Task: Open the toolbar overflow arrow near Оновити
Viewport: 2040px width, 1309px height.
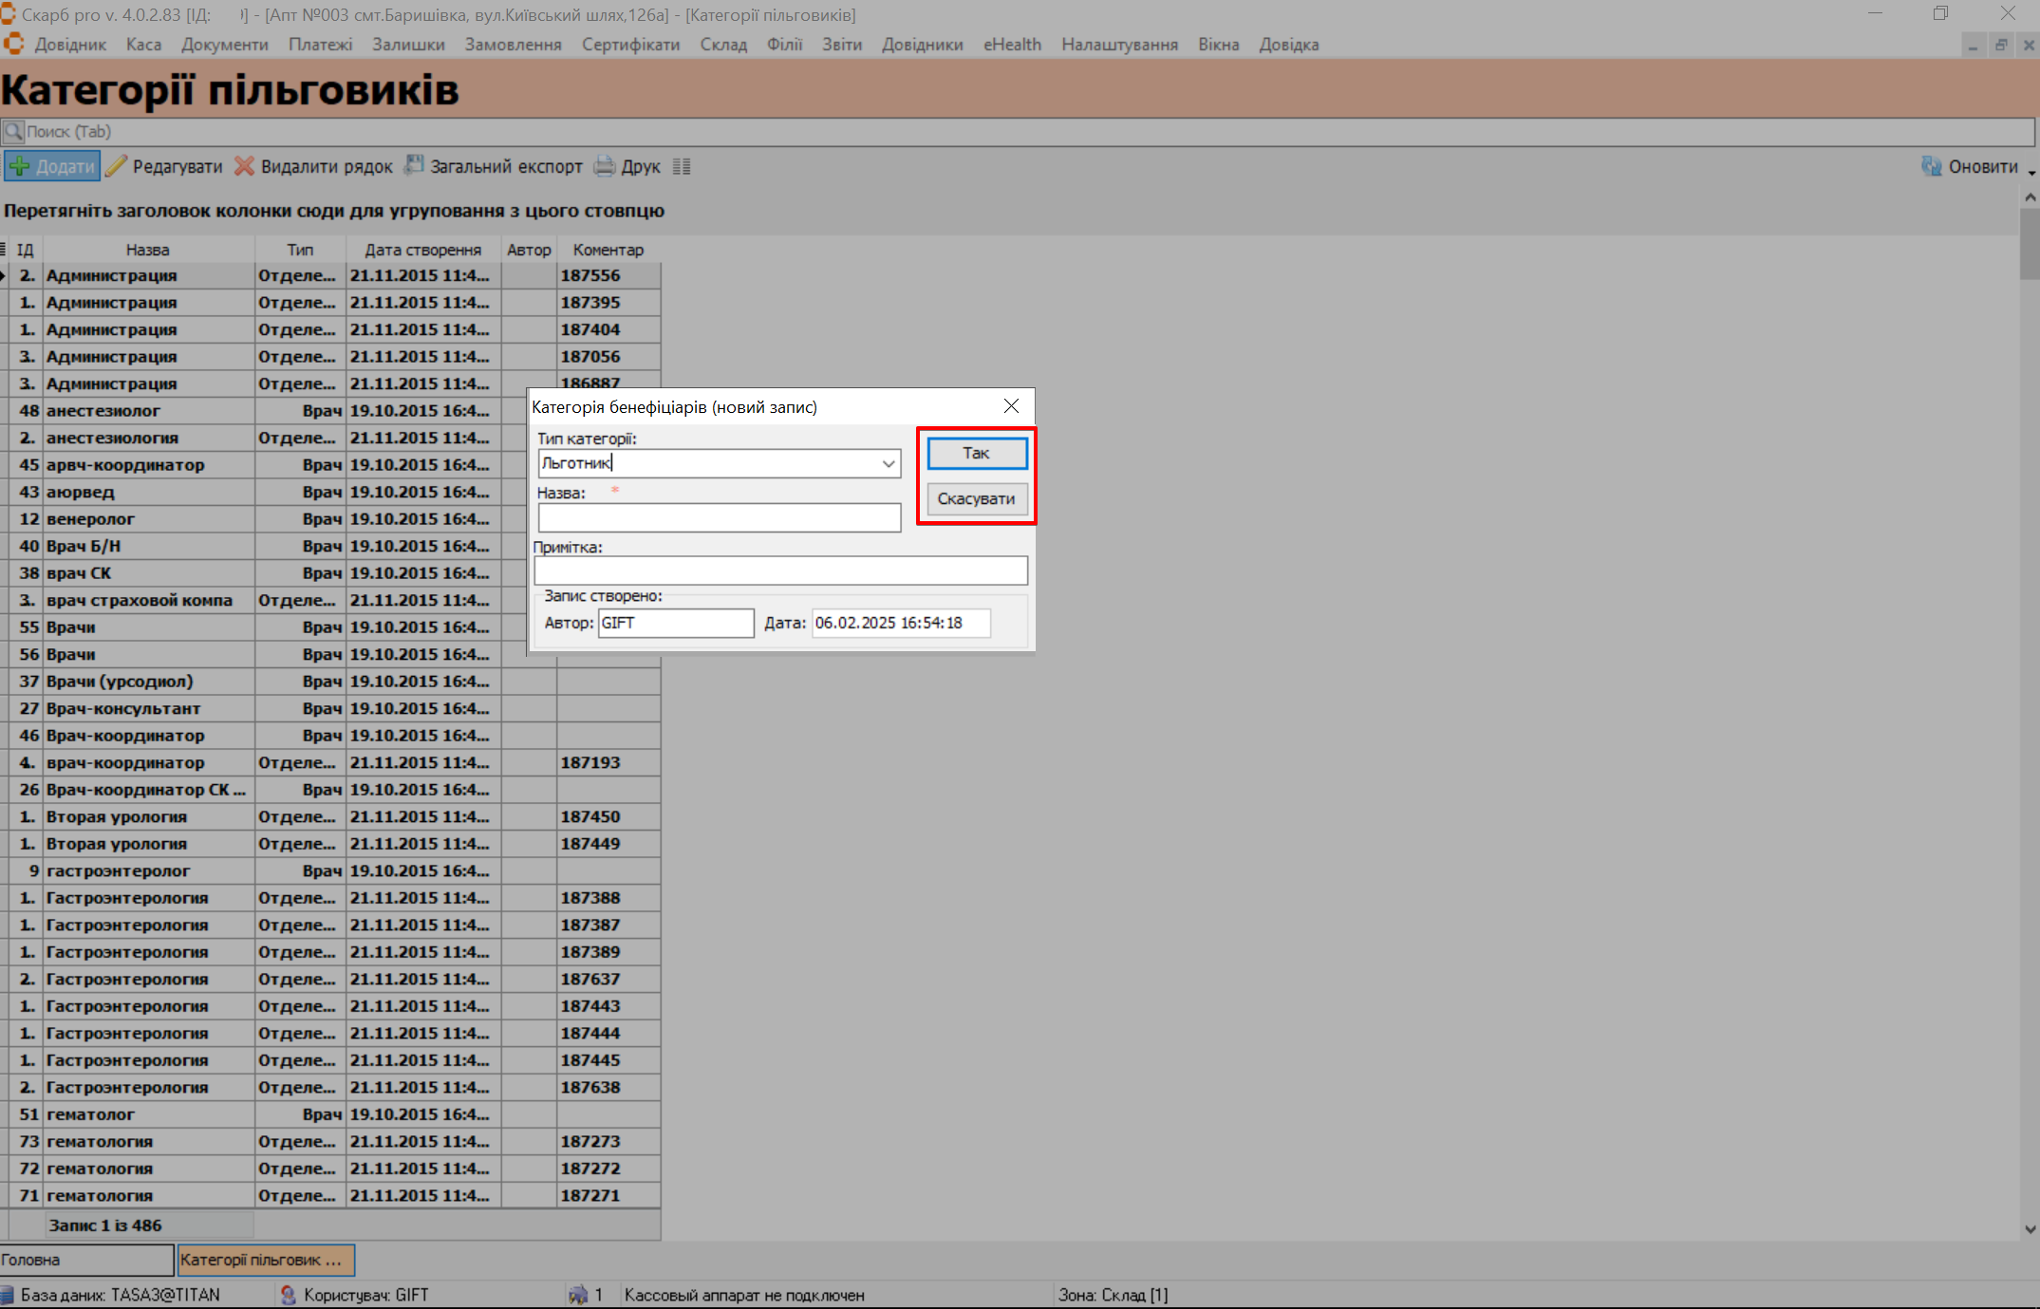Action: tap(2031, 172)
